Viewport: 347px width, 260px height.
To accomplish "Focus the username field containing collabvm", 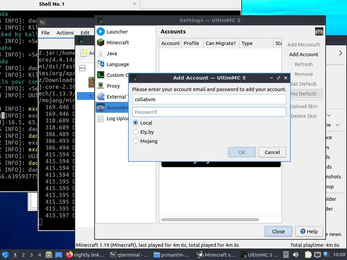I will pos(209,100).
